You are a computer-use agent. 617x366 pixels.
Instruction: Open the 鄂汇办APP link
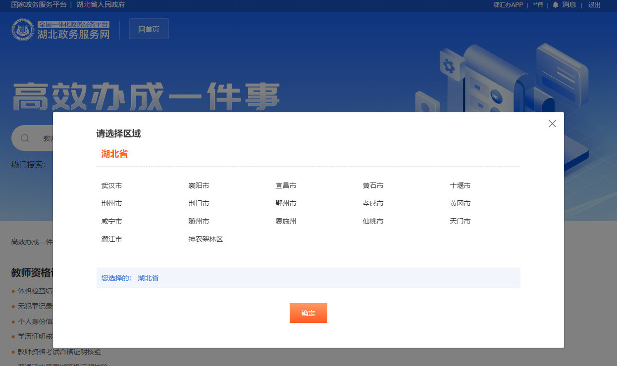click(508, 5)
